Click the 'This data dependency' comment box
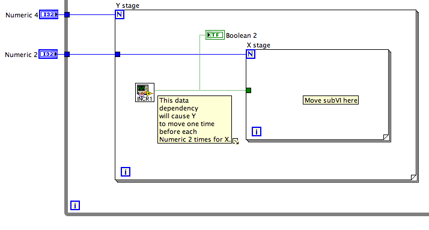Viewport: 429px width, 230px height. click(x=195, y=120)
